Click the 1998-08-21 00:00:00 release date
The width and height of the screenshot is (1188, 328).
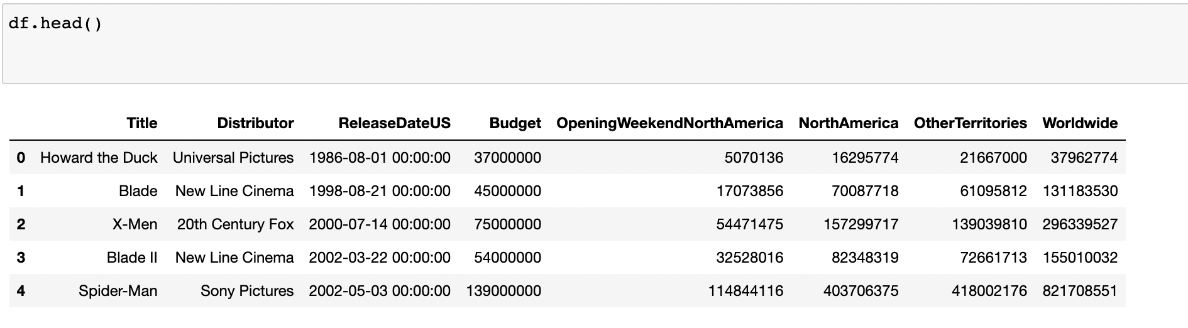[380, 191]
